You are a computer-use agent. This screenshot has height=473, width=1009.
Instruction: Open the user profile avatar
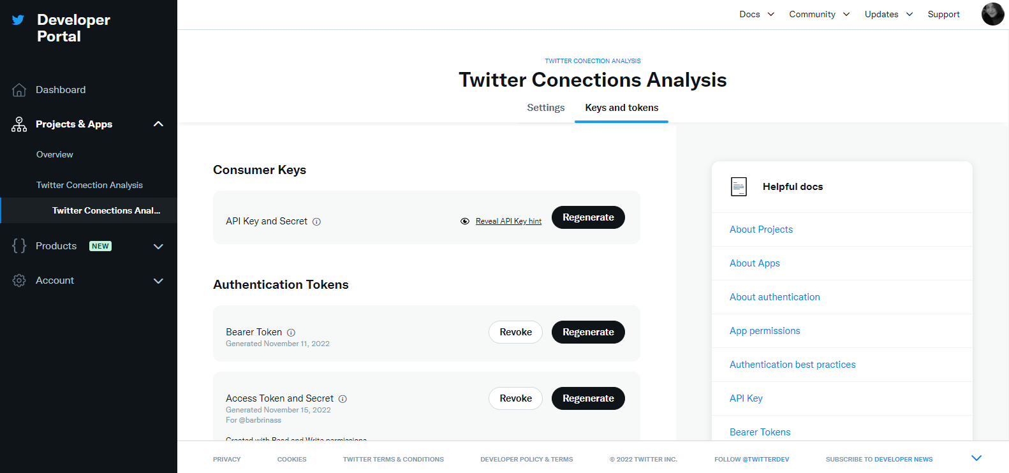click(992, 14)
